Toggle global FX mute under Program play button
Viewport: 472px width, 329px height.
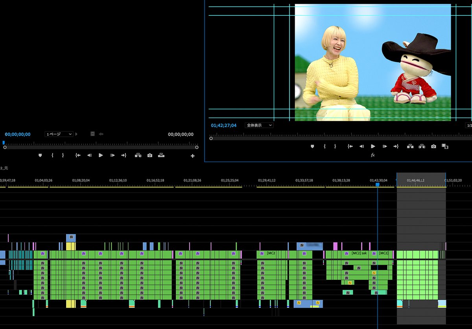[373, 155]
